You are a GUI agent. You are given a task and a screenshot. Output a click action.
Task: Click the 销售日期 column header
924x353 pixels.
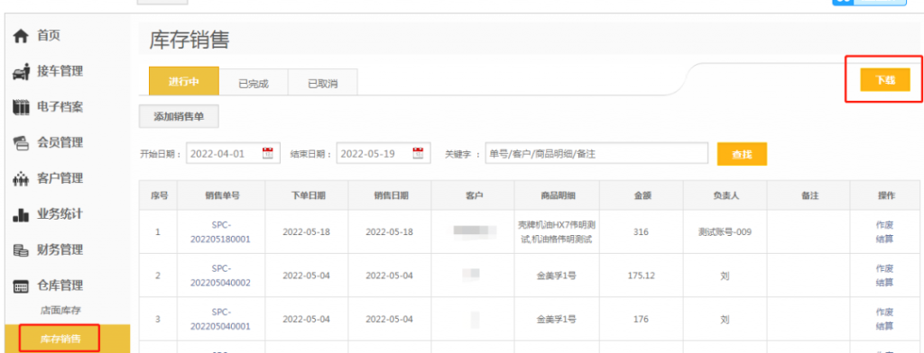click(390, 195)
